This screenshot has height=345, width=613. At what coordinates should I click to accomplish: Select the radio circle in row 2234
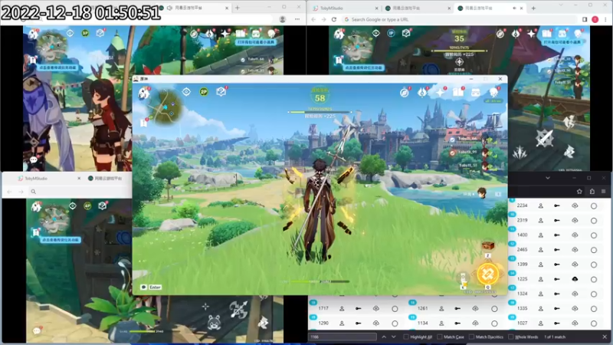[x=593, y=206]
